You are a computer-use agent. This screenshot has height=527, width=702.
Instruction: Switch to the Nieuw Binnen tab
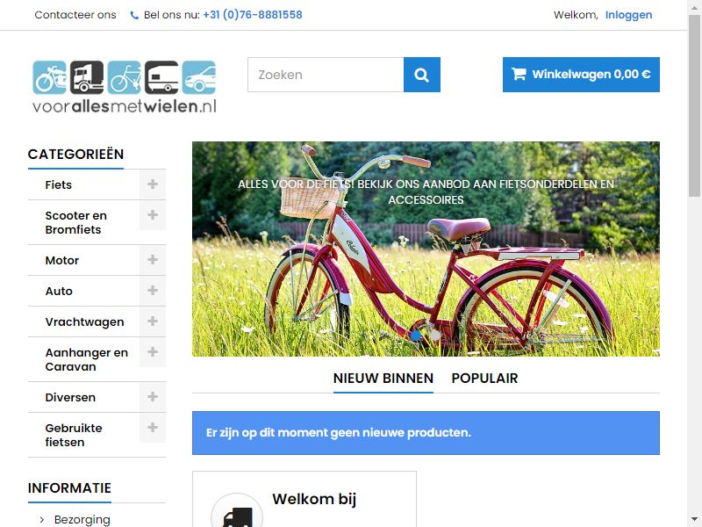point(383,379)
